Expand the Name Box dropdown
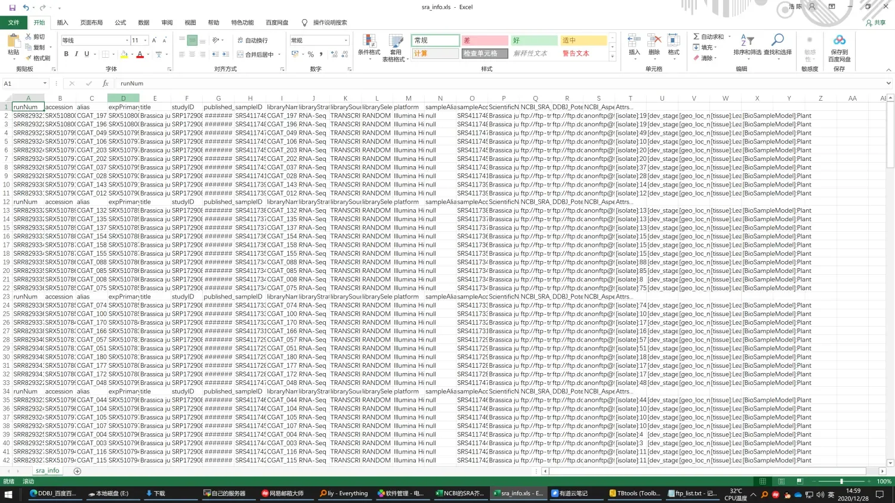Screen dimensions: 895x503 pos(45,83)
